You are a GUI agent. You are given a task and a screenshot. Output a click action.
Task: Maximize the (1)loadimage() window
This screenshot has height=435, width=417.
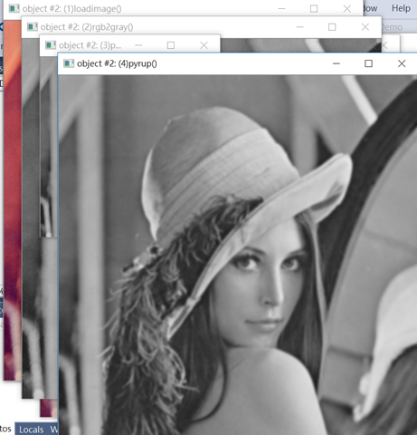coord(314,8)
